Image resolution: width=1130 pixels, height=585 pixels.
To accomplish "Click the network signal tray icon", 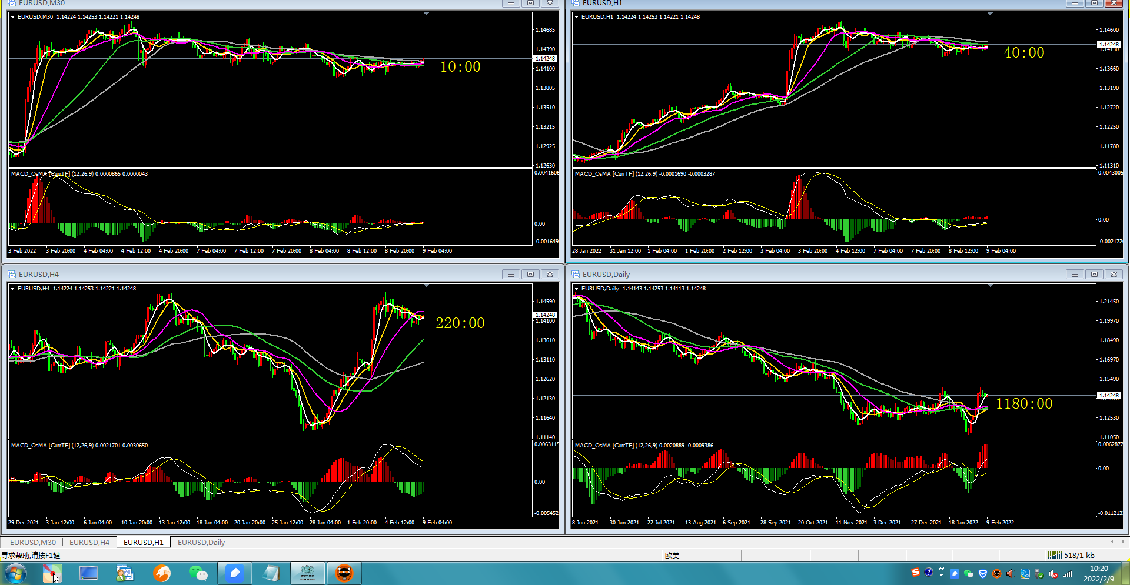I will coord(1067,573).
